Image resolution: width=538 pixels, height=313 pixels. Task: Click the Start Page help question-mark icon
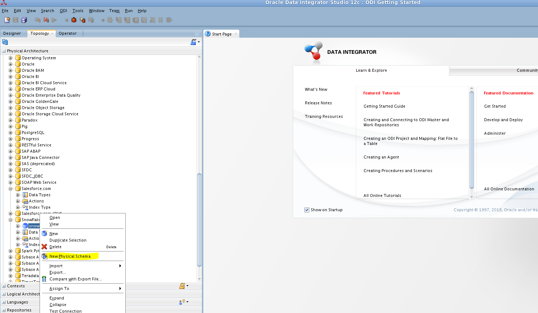pyautogui.click(x=208, y=34)
